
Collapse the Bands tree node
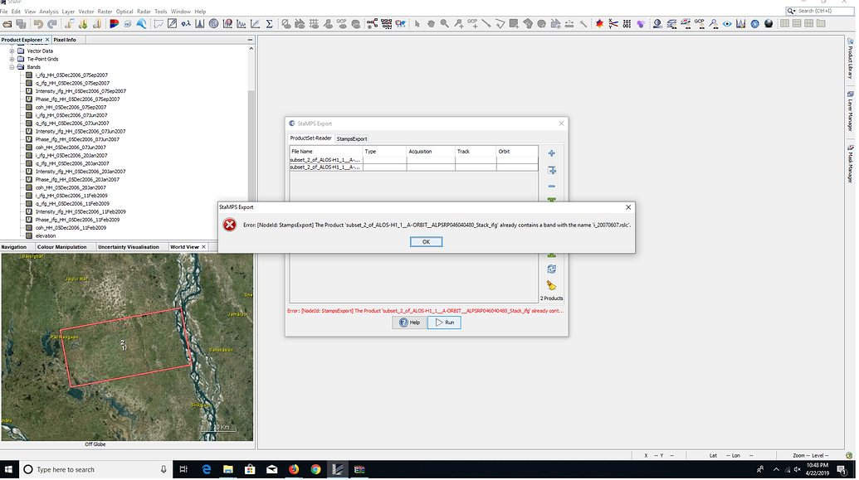11,66
